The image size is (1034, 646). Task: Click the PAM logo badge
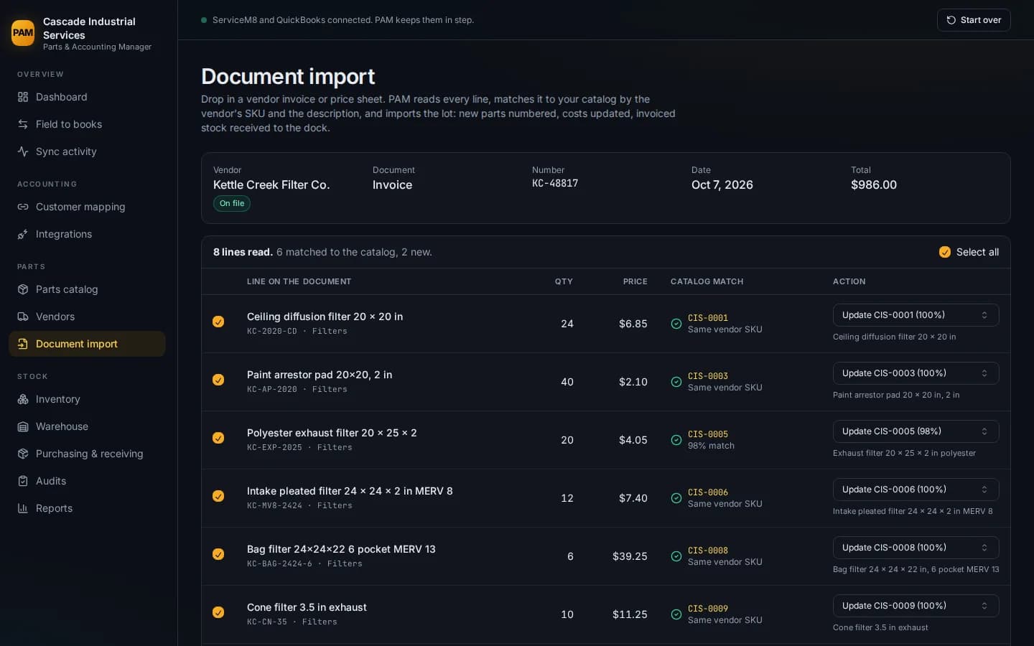click(23, 32)
